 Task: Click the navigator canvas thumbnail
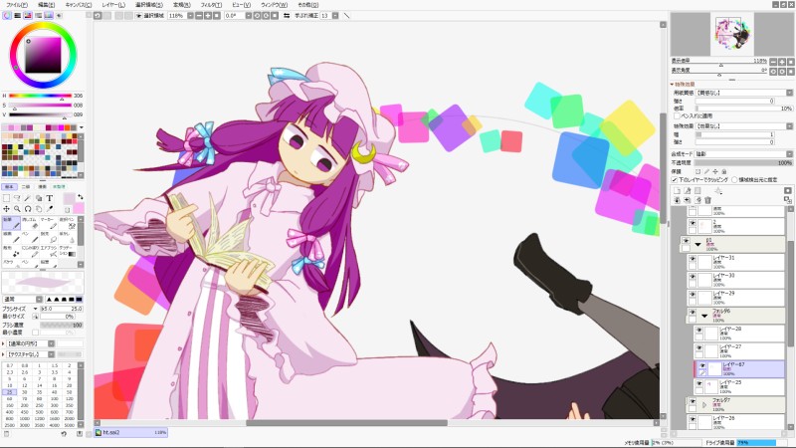(x=731, y=34)
